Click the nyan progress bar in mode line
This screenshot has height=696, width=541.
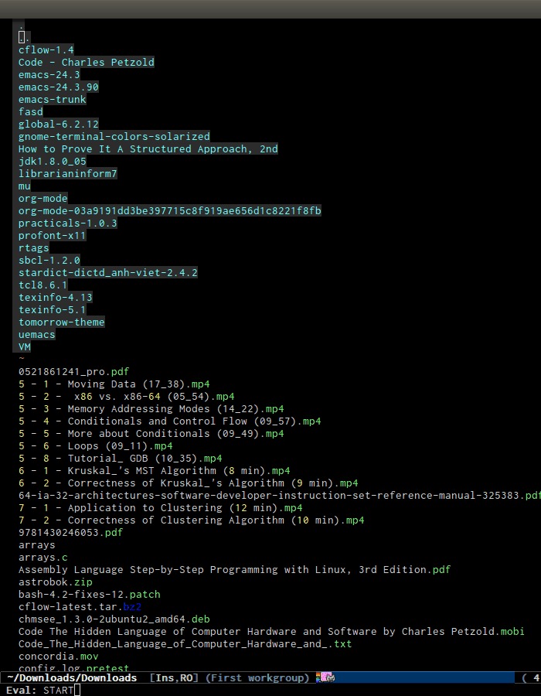pyautogui.click(x=415, y=677)
